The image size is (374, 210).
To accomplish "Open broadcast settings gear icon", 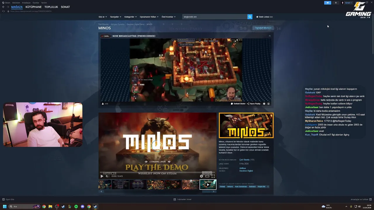I will (264, 104).
